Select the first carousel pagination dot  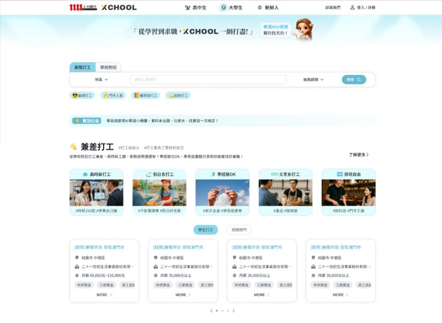pyautogui.click(x=217, y=310)
